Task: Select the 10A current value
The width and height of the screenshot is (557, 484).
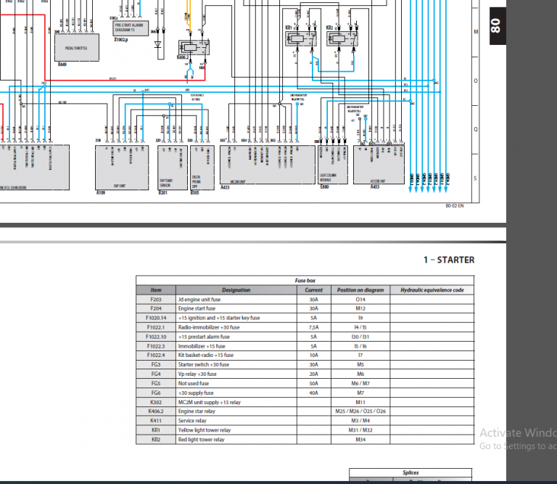Action: [x=313, y=356]
